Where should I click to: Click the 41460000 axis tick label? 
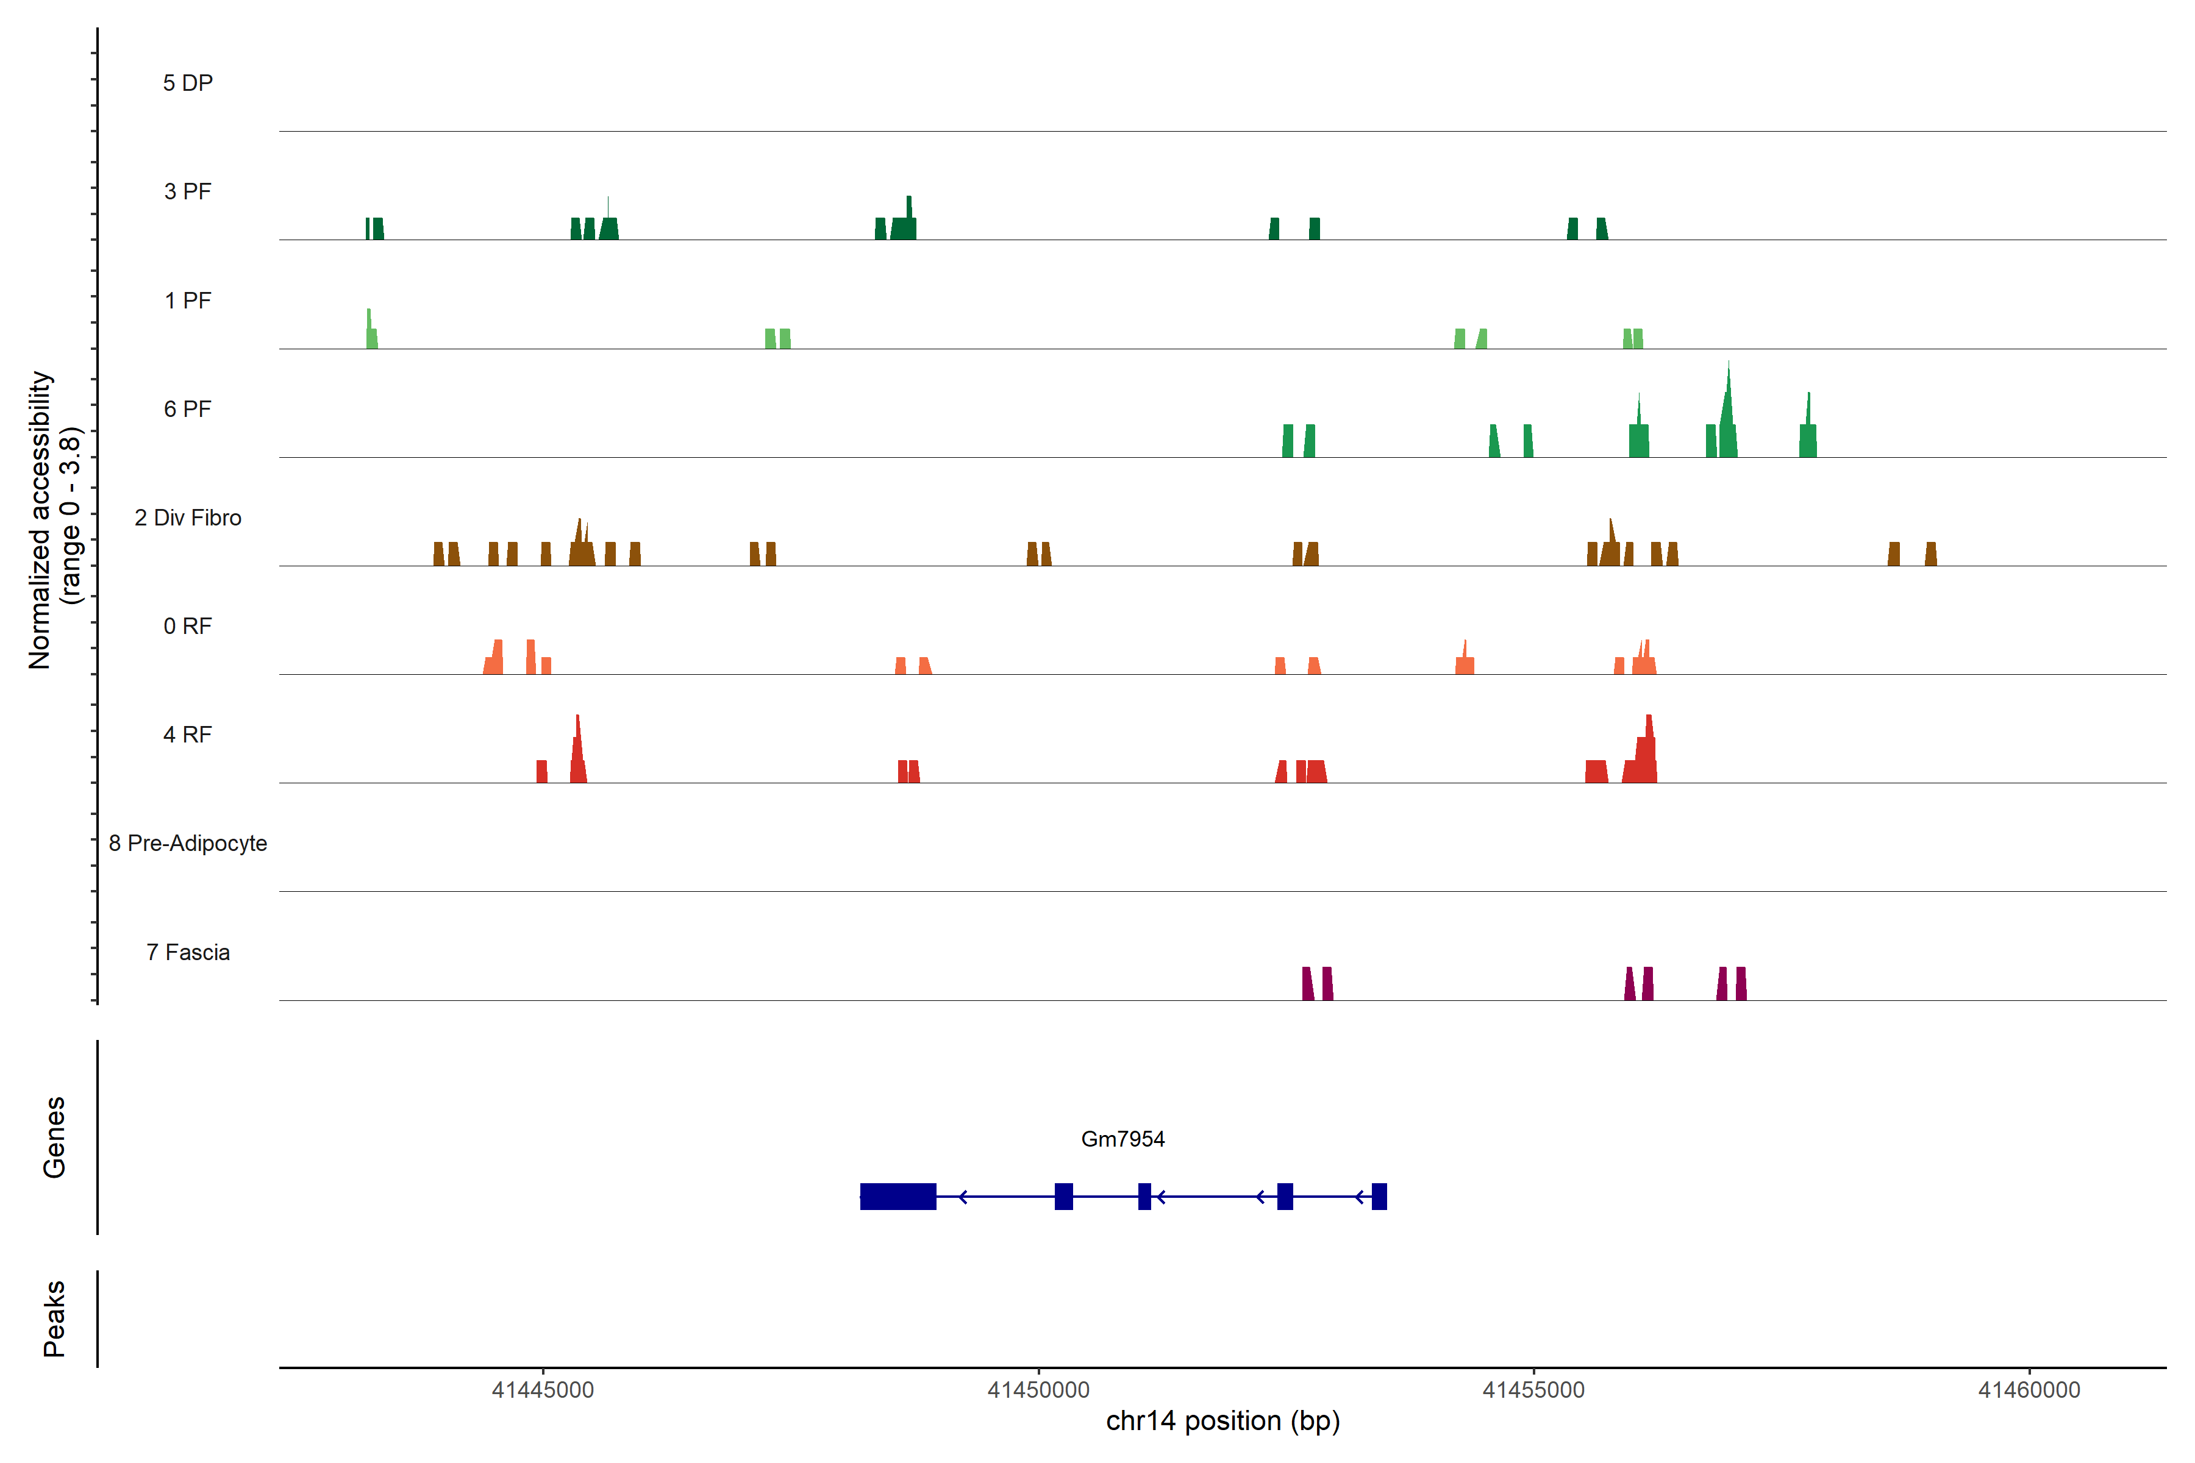(x=2029, y=1390)
